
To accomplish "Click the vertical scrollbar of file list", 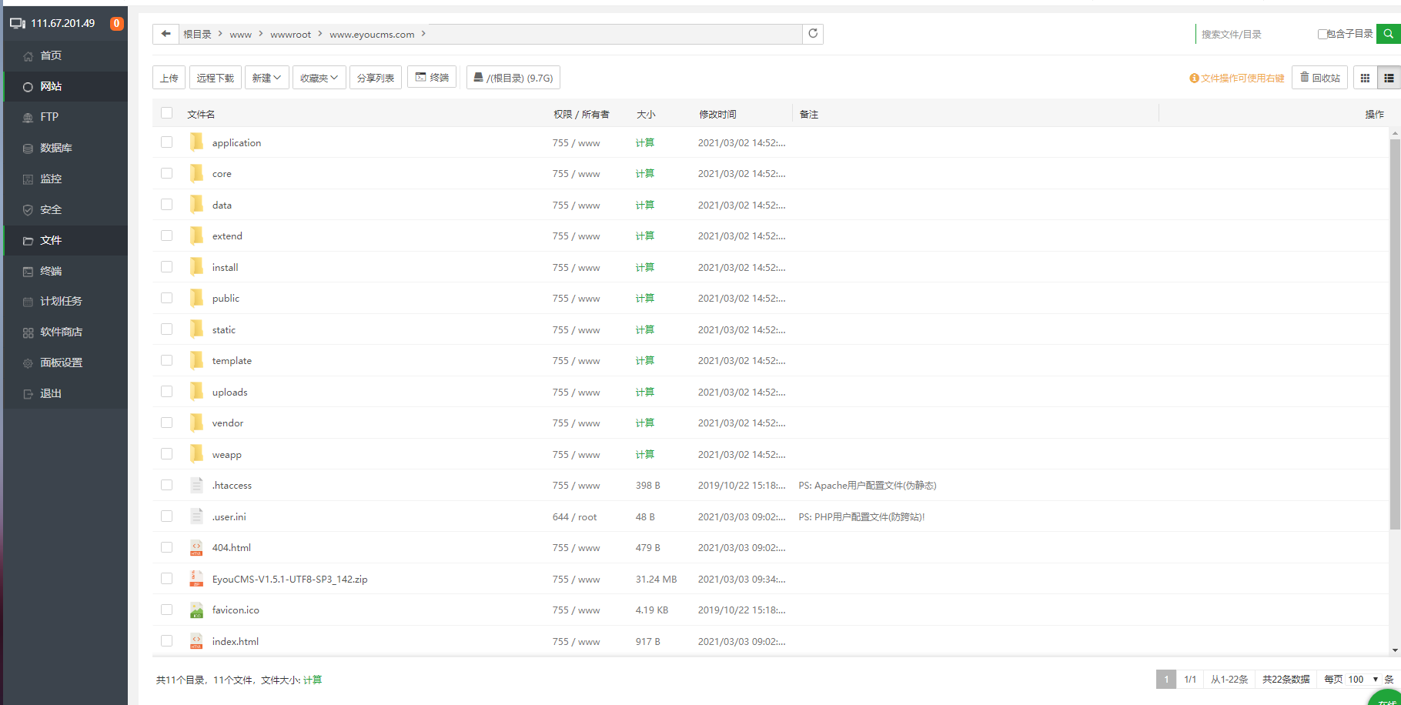I will [1394, 331].
